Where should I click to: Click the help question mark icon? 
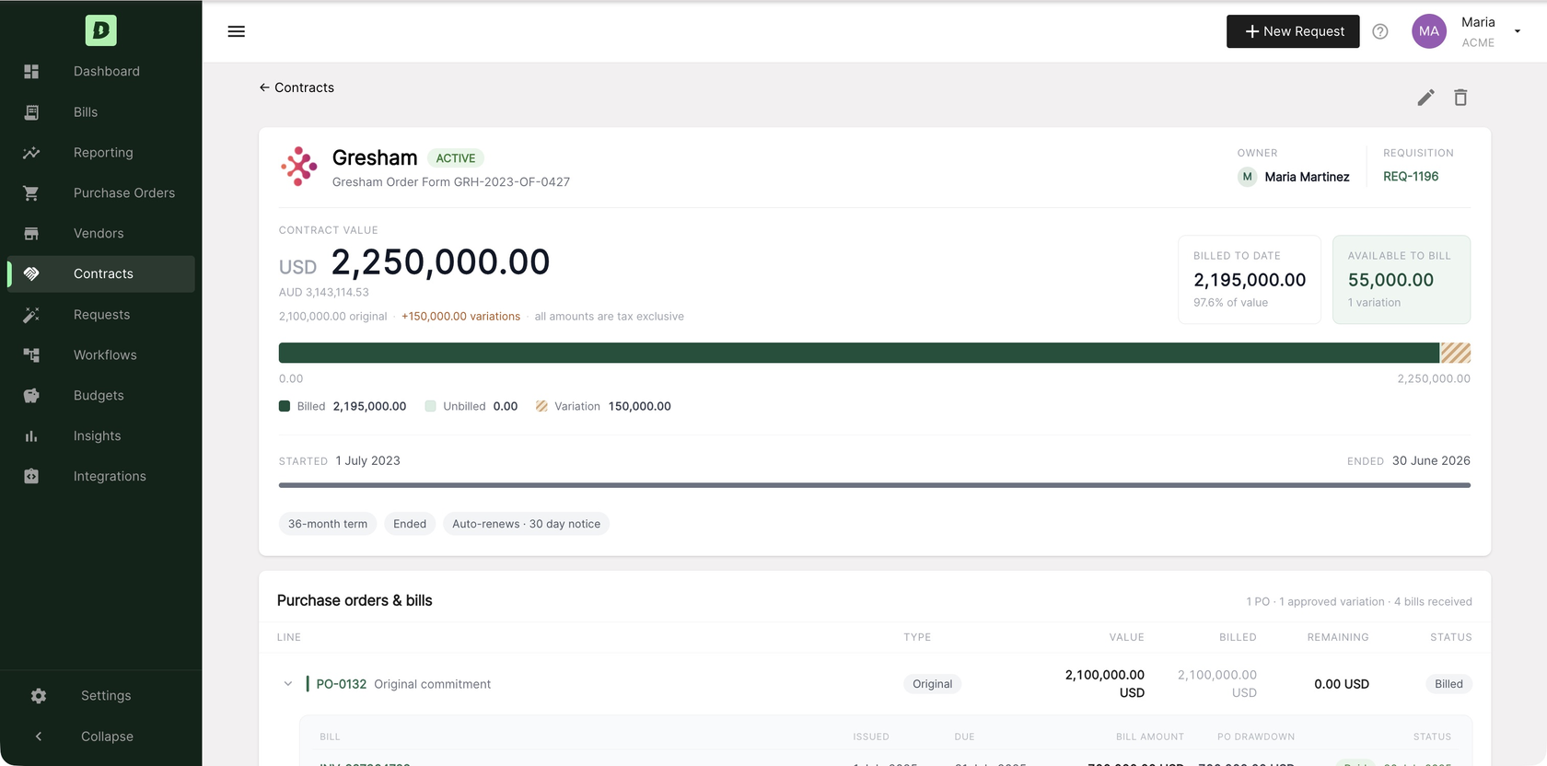(x=1380, y=31)
